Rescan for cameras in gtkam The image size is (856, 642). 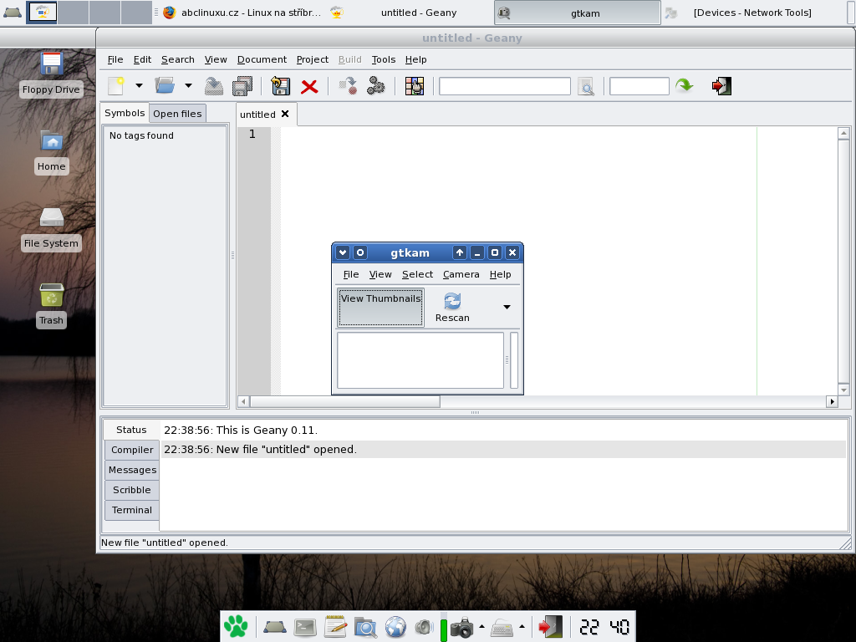point(452,308)
